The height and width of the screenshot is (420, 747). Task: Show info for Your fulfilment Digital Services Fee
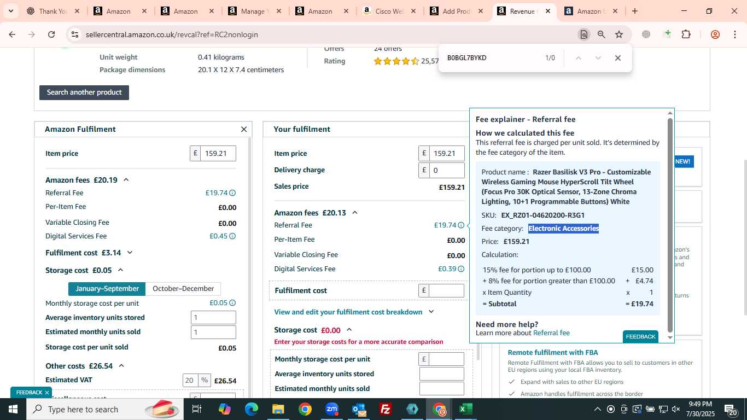(x=461, y=269)
